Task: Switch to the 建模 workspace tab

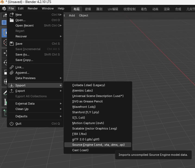Action: coord(88,9)
